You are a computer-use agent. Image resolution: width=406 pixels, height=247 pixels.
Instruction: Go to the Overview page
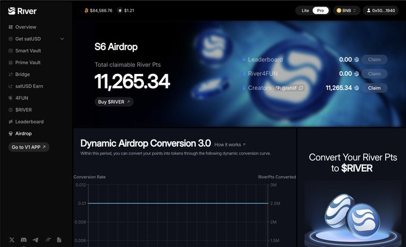26,27
